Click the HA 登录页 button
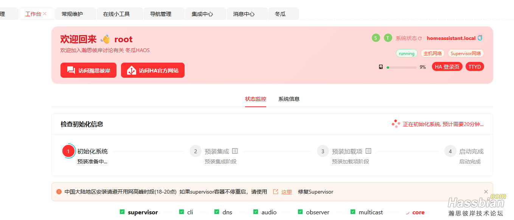Viewport: 514px width, 220px height. click(447, 66)
